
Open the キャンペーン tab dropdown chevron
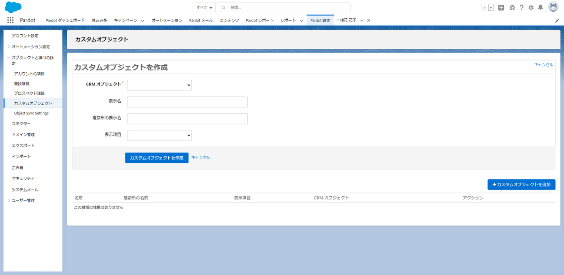coord(142,21)
